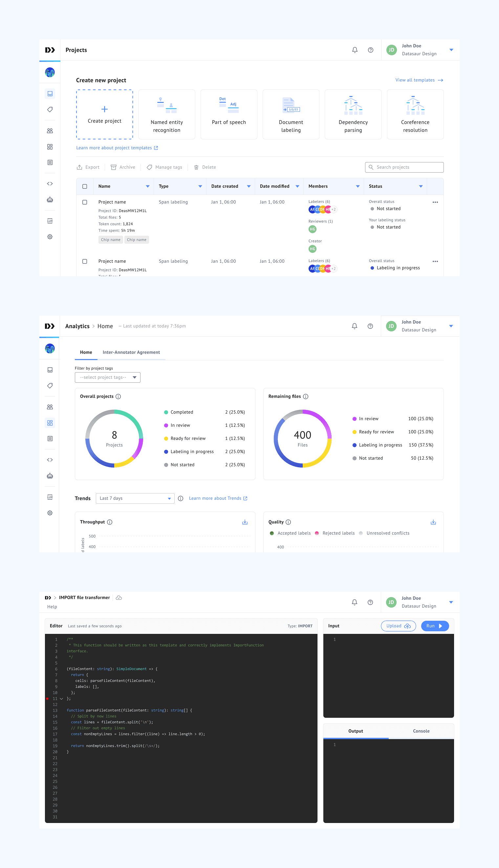This screenshot has height=868, width=499.
Task: Click the Archive toolbar action
Action: [x=123, y=167]
